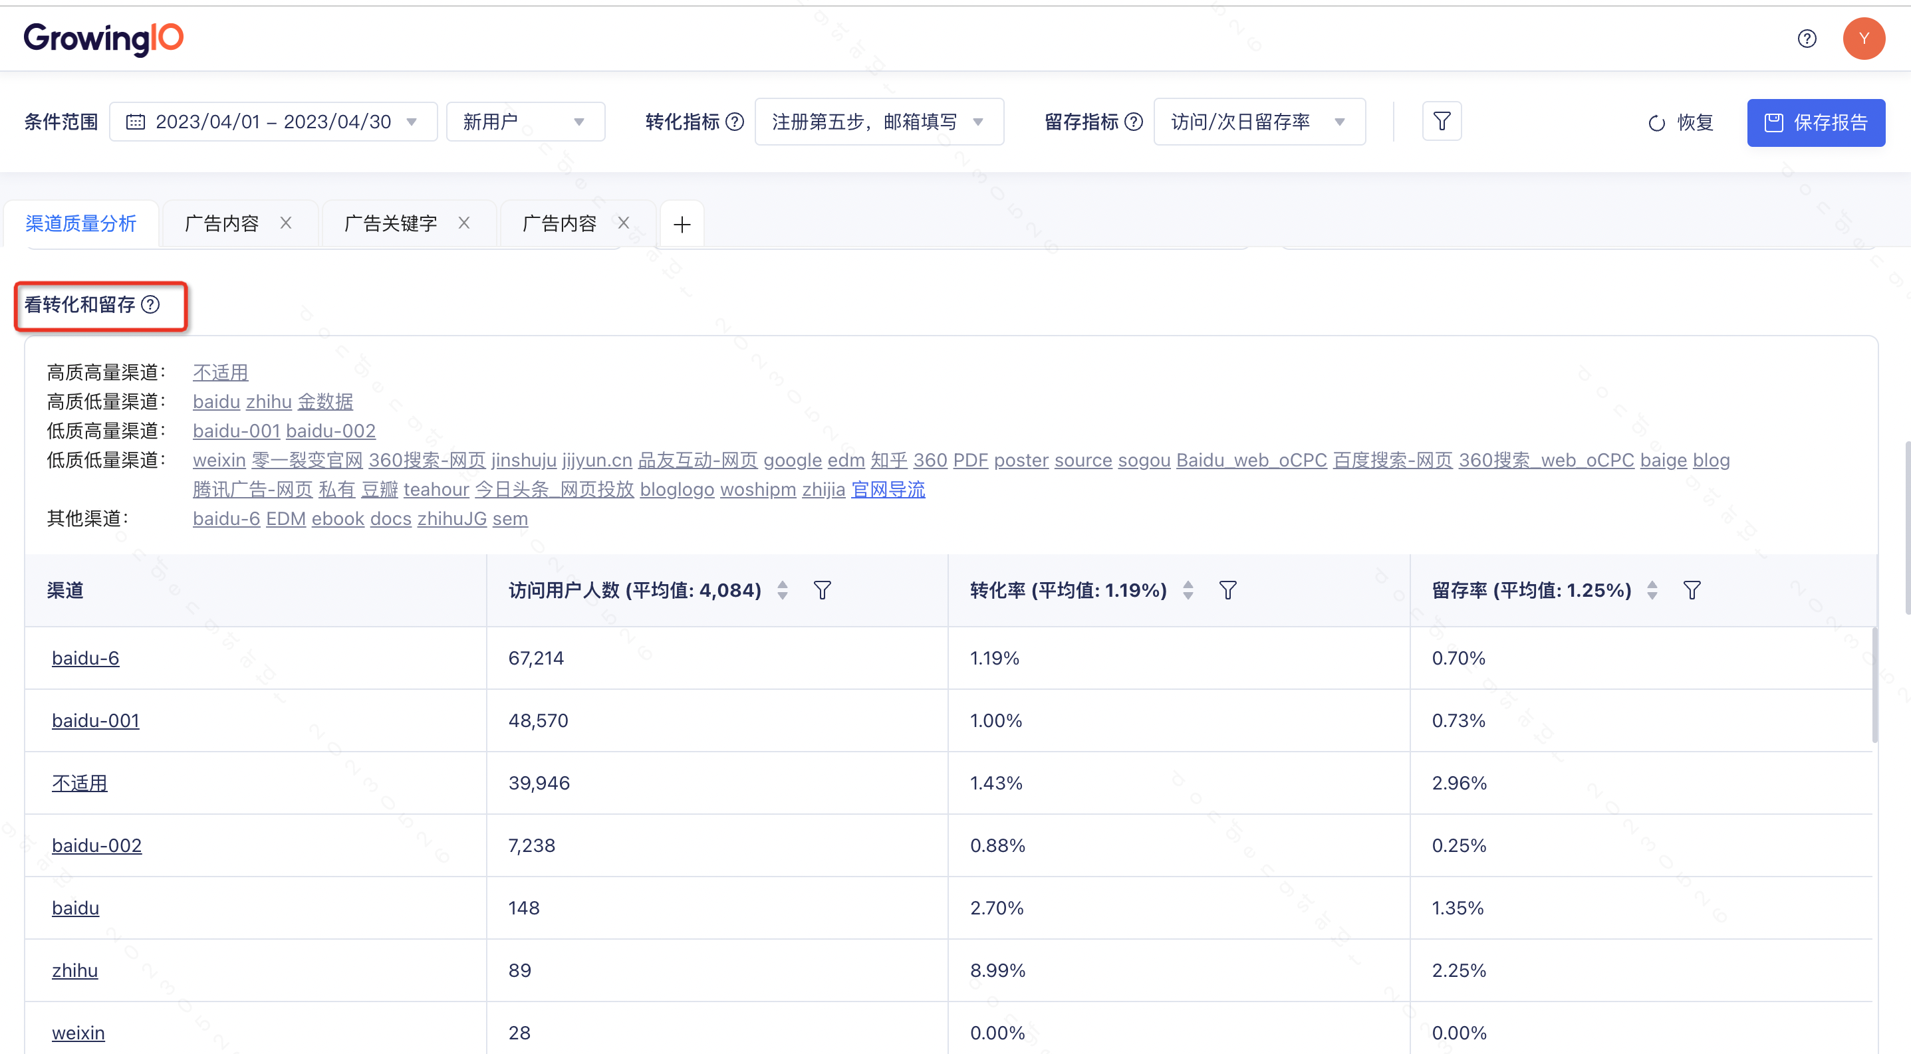Open teahour channel link
1911x1054 pixels.
click(x=436, y=489)
